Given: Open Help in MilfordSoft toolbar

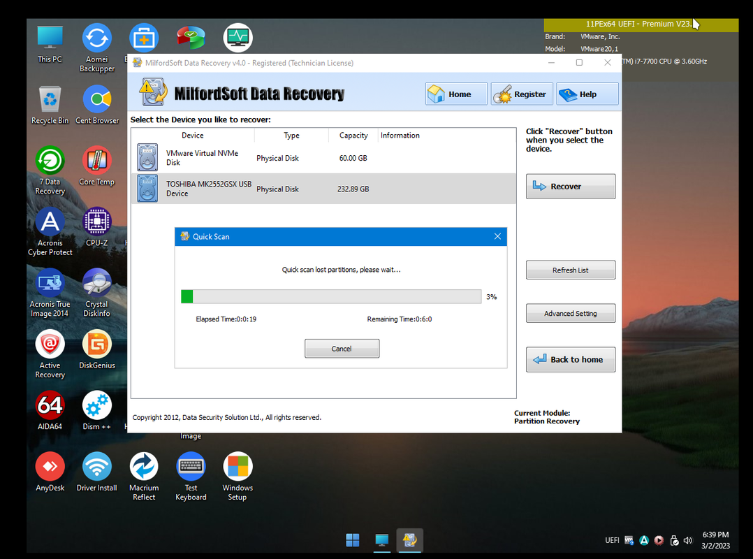Looking at the screenshot, I should point(587,94).
